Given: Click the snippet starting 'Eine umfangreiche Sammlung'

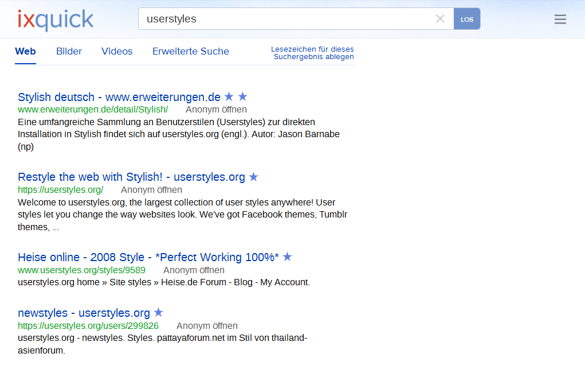Looking at the screenshot, I should tap(179, 134).
